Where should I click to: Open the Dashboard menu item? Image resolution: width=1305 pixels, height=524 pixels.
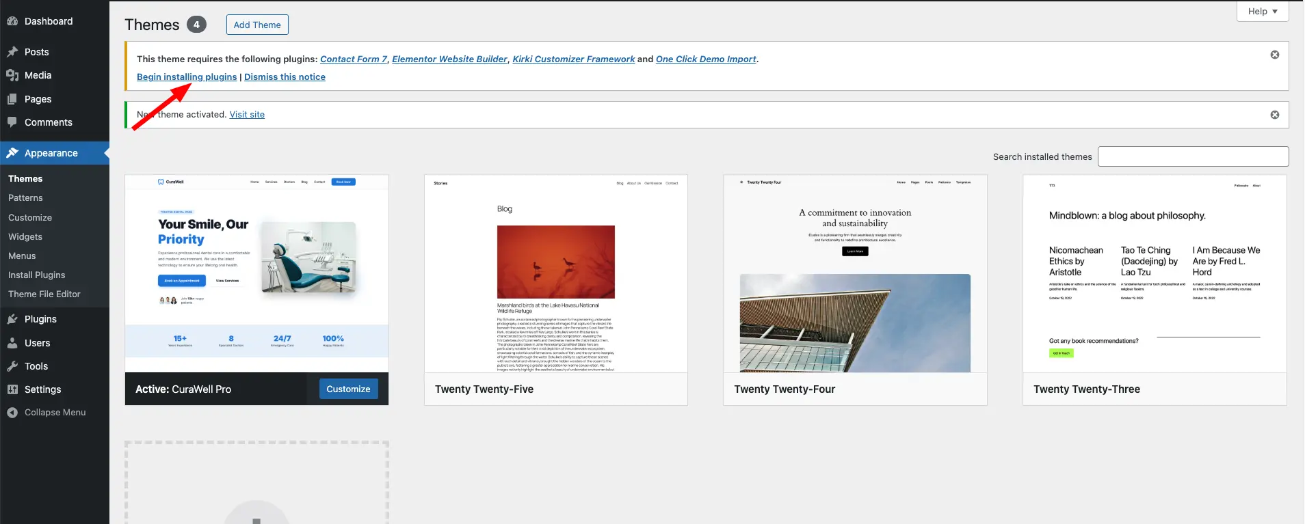55,21
